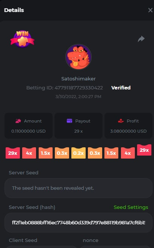Image resolution: width=154 pixels, height=248 pixels.
Task: Click the Betting ID number
Action: tap(79, 88)
